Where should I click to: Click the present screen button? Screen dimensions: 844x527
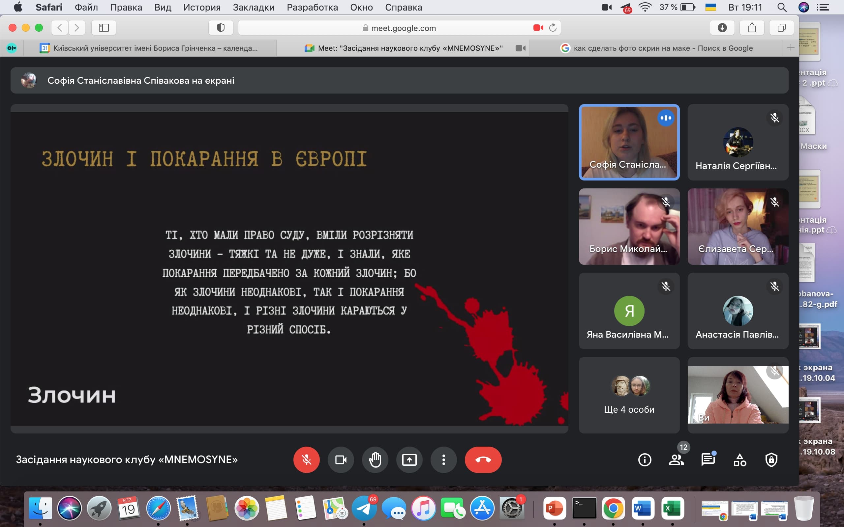[409, 460]
